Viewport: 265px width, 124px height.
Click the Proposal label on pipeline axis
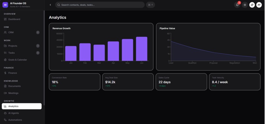point(213,63)
